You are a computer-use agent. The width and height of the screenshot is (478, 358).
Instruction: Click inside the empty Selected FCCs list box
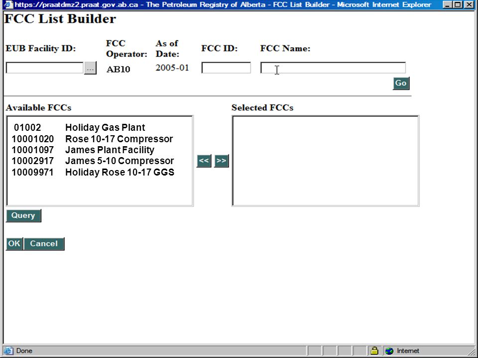pos(326,161)
